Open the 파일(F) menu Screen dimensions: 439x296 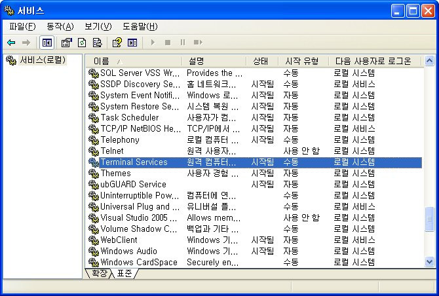(22, 27)
